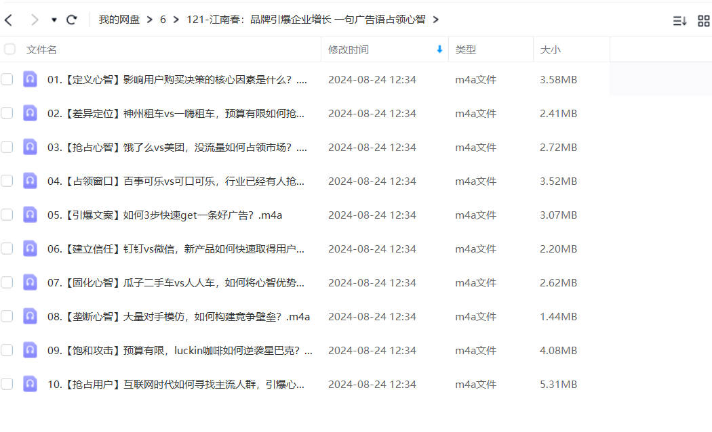Select file name 10.【抢占用户】互联网时代

(176, 385)
